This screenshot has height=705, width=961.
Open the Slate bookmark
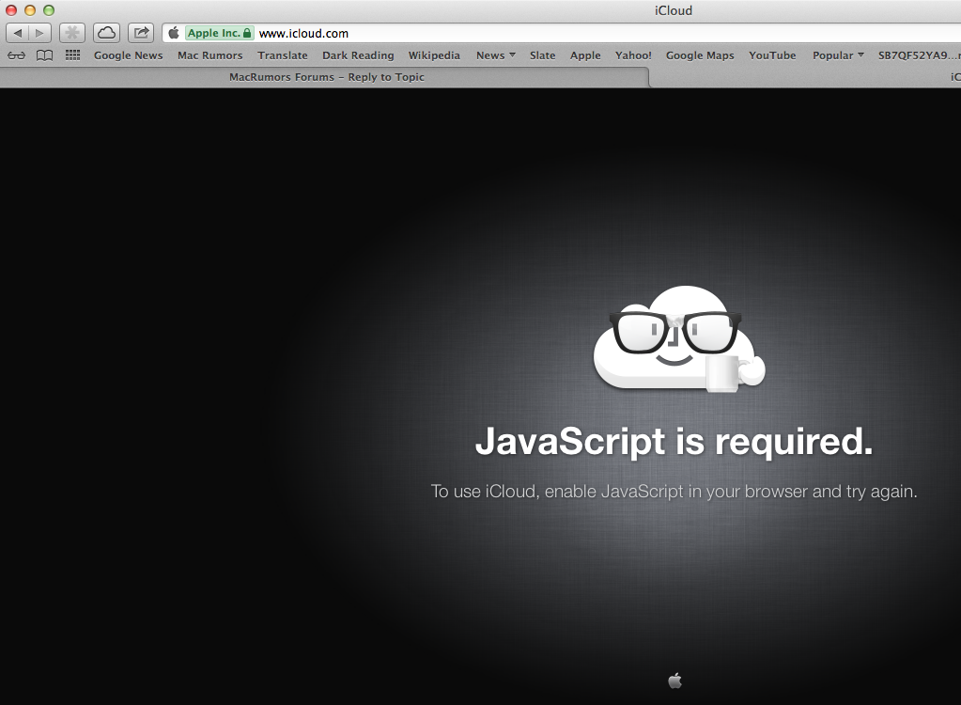coord(542,55)
